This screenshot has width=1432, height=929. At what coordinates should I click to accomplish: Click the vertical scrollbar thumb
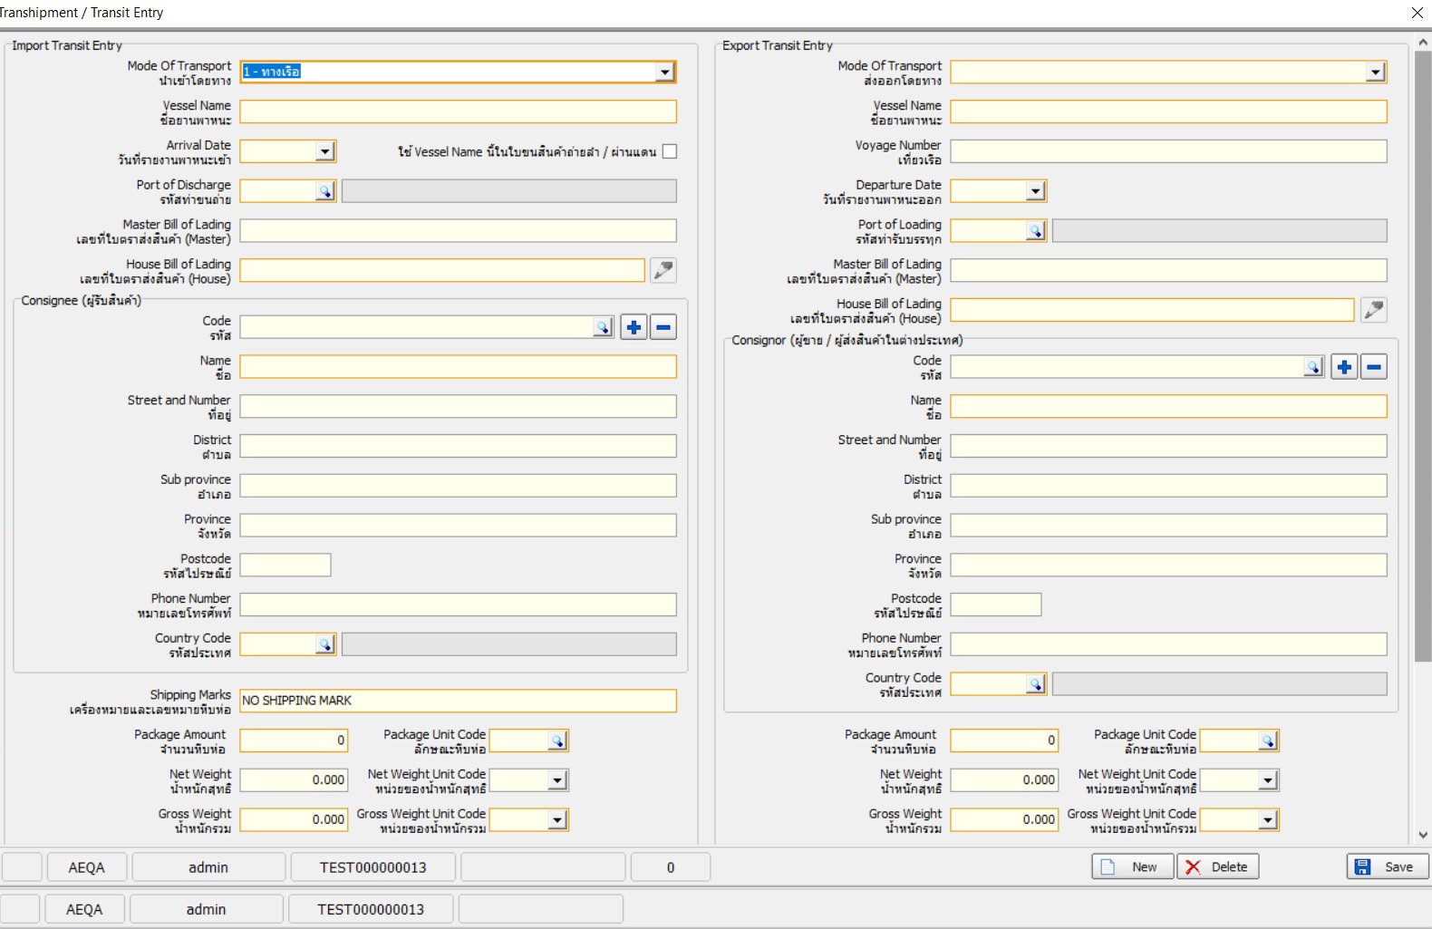1423,356
